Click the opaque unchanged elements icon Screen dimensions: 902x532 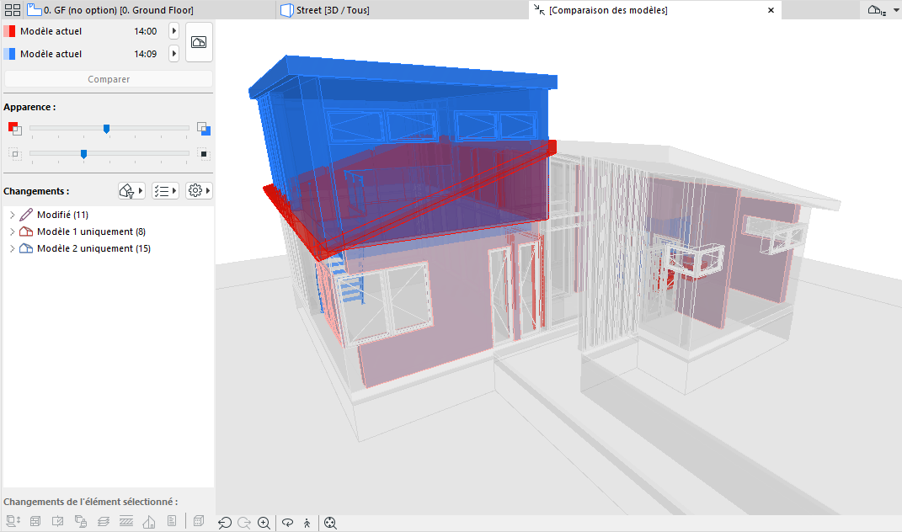coord(203,153)
